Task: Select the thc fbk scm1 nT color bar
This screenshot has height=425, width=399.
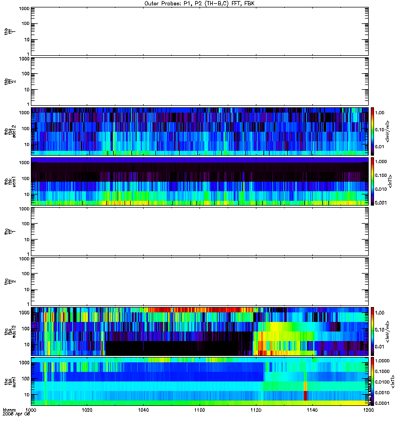Action: [x=372, y=381]
